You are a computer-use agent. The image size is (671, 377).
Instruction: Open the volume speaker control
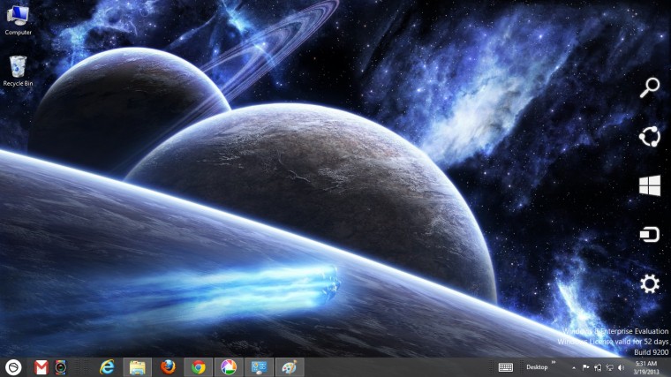tap(622, 367)
